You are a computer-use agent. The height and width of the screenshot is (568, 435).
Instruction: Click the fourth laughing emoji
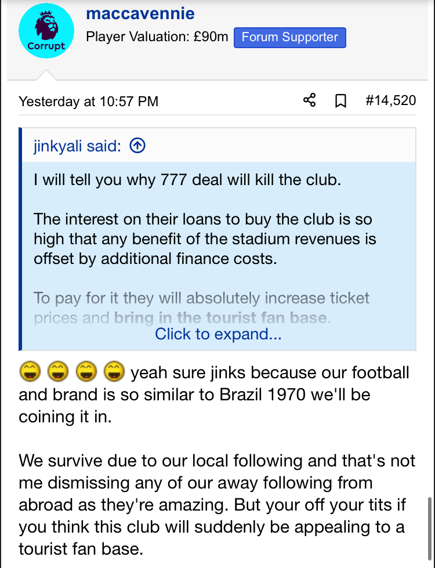(114, 372)
